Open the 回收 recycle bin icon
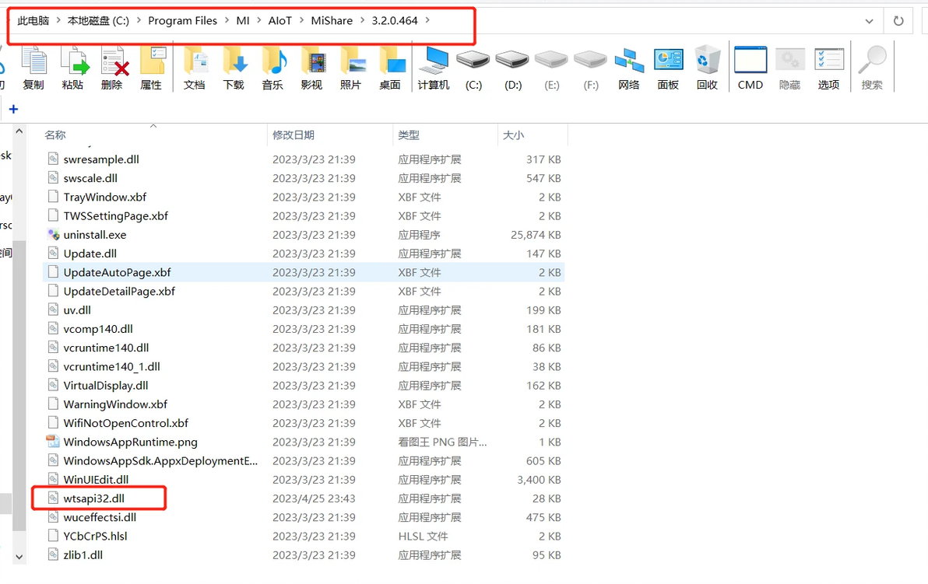 [x=707, y=61]
